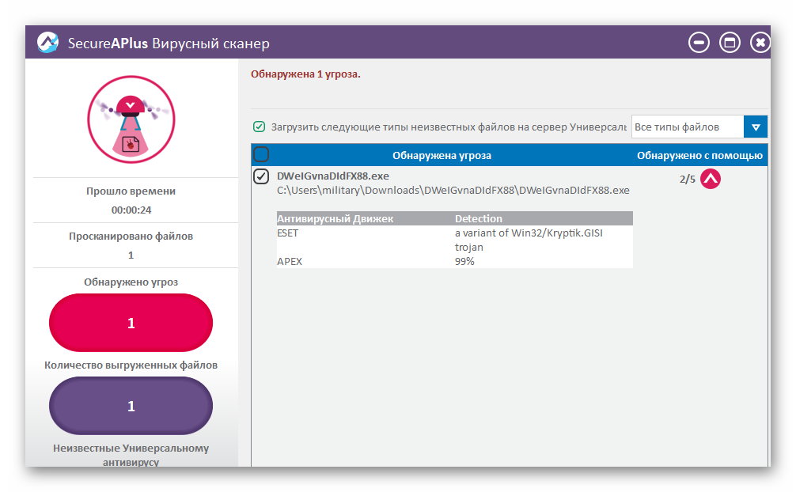This screenshot has height=492, width=796.
Task: Click the file path C:\Users\military\Downloads
Action: [x=453, y=191]
